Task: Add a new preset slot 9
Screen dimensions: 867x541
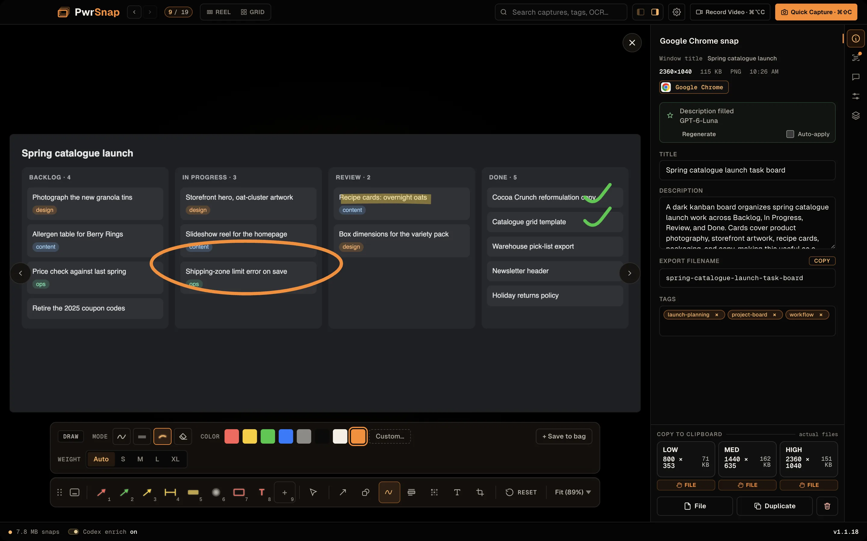Action: coord(285,492)
